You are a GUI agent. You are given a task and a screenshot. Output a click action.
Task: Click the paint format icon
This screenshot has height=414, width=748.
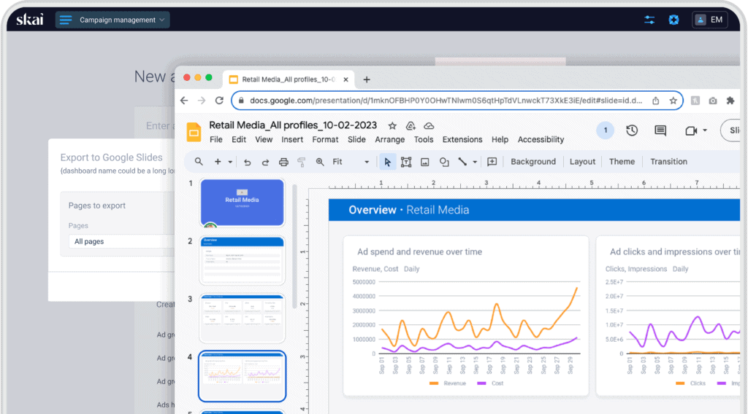click(x=302, y=163)
